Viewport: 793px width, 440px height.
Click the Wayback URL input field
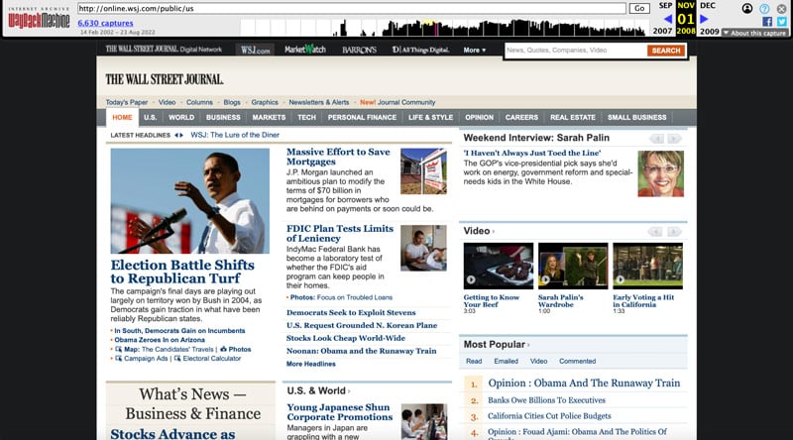pos(352,9)
